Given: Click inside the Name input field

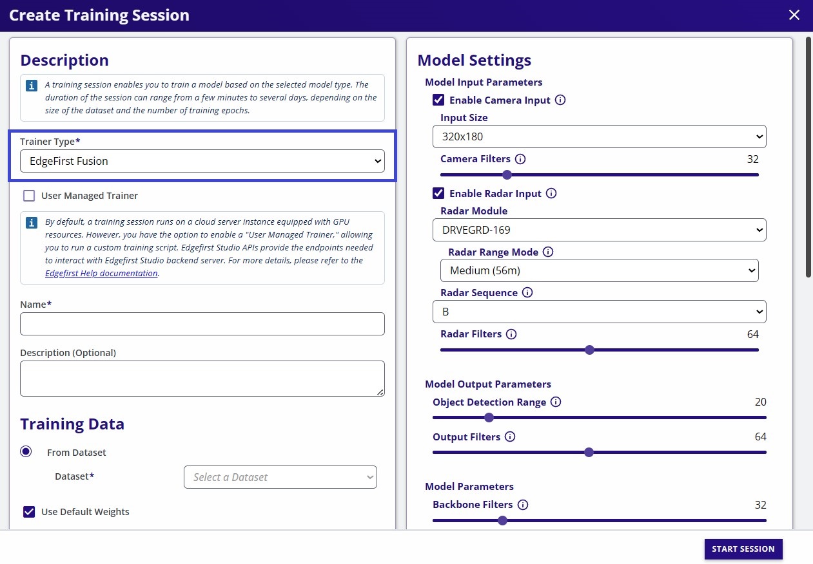Looking at the screenshot, I should click(x=202, y=324).
